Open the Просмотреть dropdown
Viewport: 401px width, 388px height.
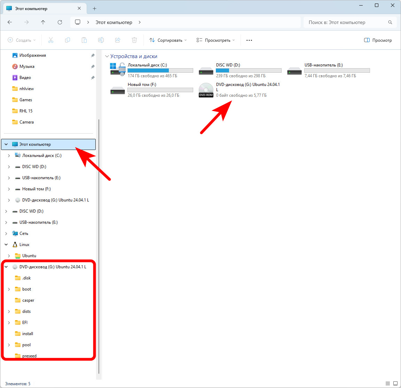point(215,40)
